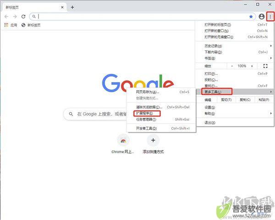Expand the 帮助(E) submenu
Image resolution: width=275 pixels, height=220 pixels.
pos(235,114)
